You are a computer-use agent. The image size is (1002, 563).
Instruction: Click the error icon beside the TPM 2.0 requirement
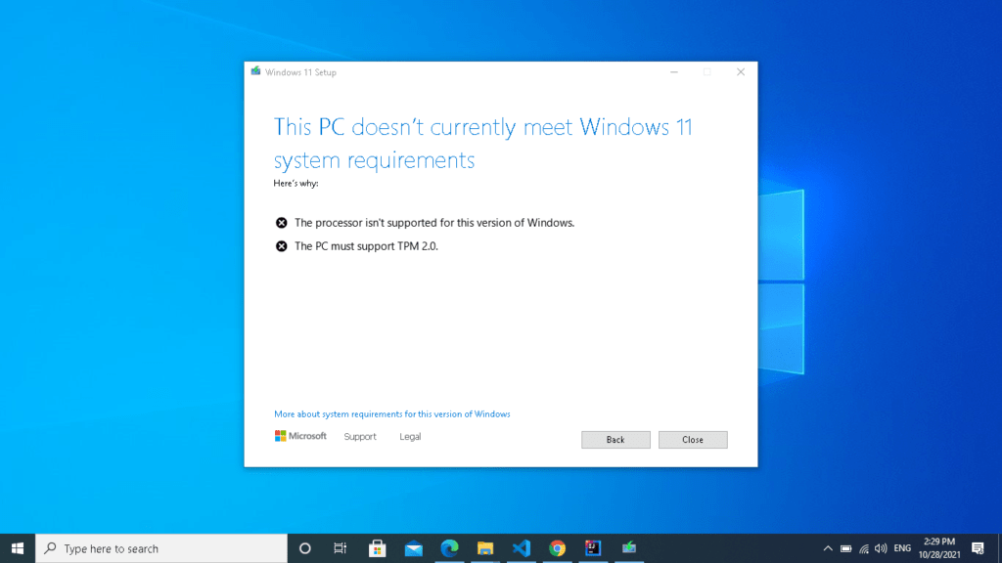click(281, 245)
